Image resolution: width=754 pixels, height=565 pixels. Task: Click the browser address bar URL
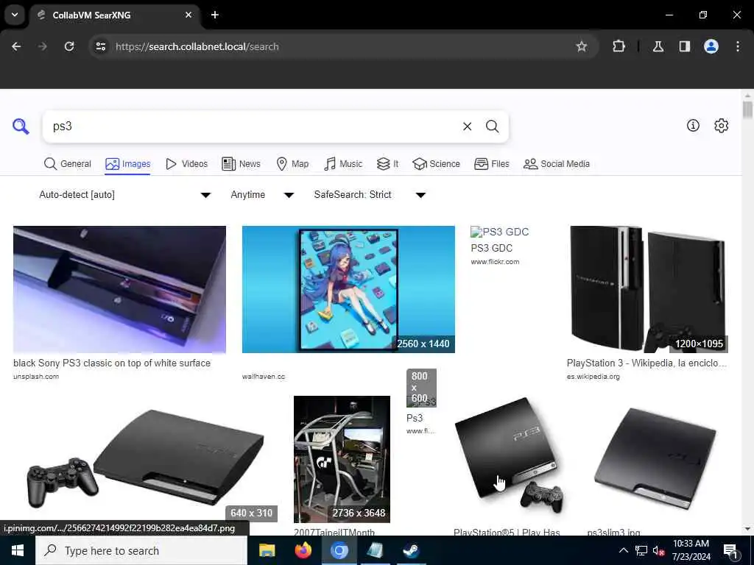click(197, 46)
